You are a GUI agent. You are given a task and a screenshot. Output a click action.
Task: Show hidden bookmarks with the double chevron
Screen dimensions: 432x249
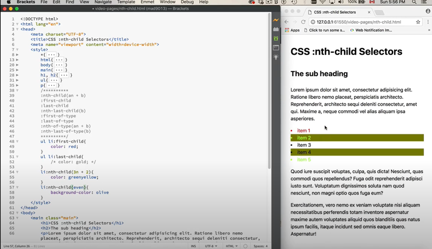click(429, 30)
